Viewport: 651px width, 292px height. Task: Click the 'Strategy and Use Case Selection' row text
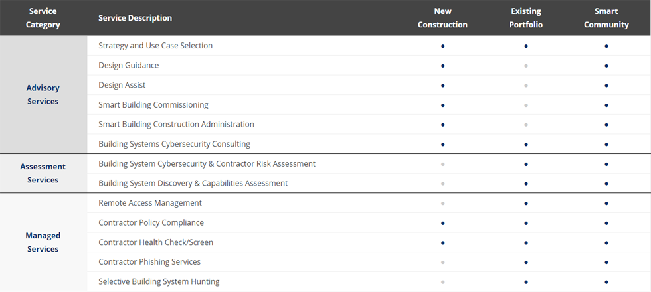click(x=155, y=46)
